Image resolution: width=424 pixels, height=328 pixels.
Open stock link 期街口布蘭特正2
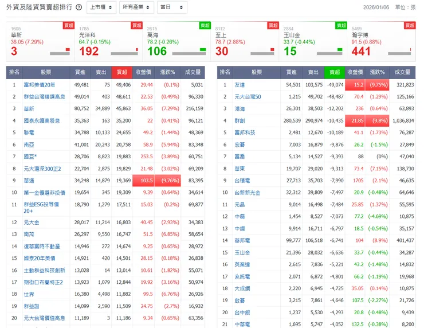click(x=44, y=282)
